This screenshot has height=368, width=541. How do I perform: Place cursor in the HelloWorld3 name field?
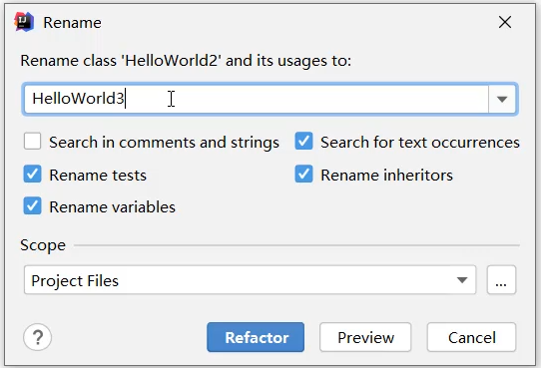[x=256, y=100]
